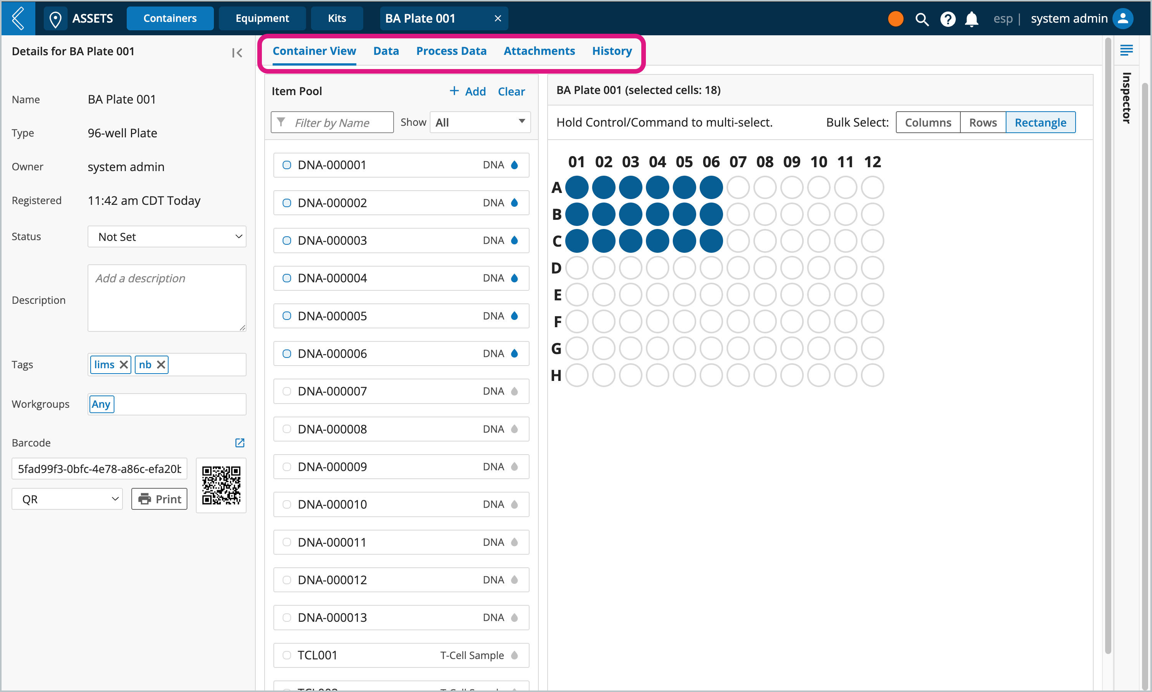
Task: Select the DNA-000005 item circle
Action: pos(286,316)
